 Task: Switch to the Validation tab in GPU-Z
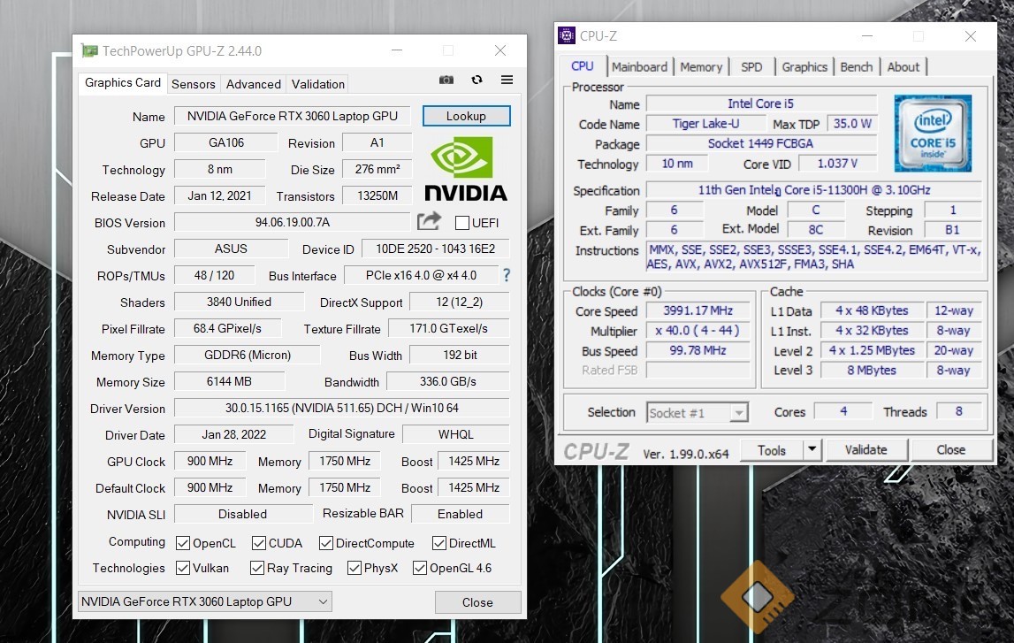coord(317,84)
